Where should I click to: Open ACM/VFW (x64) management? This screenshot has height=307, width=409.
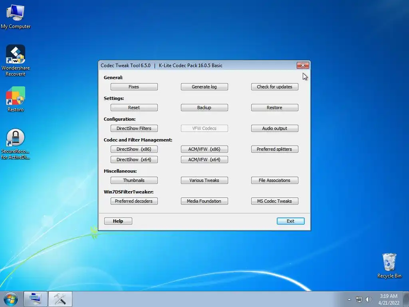[204, 159]
